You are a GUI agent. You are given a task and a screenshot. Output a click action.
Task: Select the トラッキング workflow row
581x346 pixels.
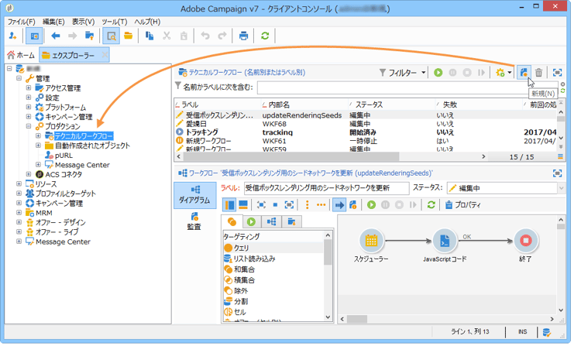[x=365, y=132]
